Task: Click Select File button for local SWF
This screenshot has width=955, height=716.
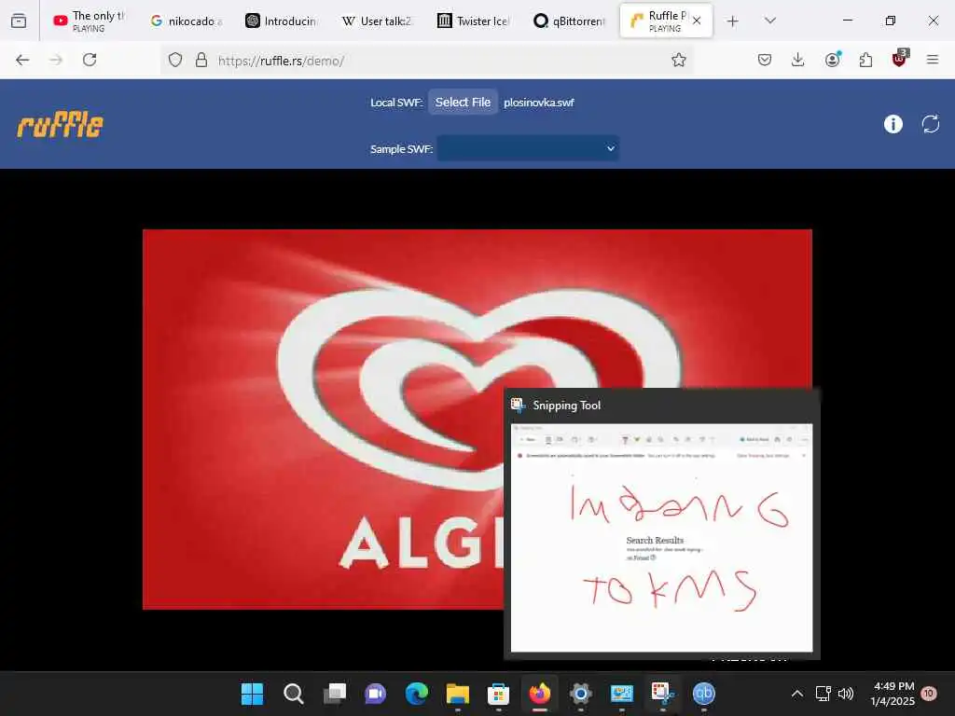Action: click(x=463, y=103)
